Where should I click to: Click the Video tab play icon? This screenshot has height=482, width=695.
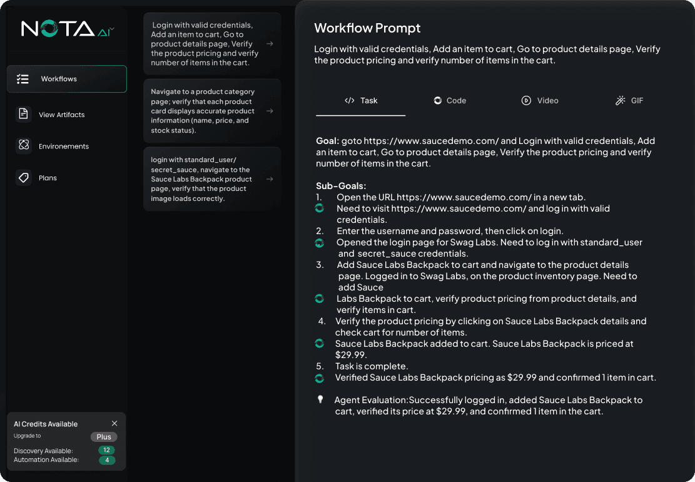tap(526, 101)
